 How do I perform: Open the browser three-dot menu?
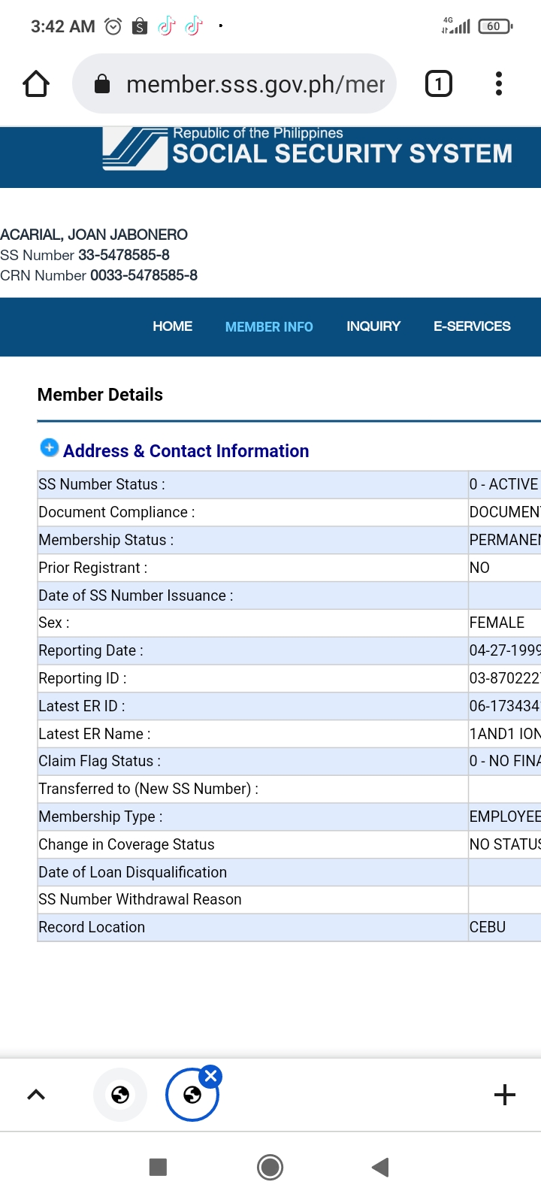[498, 83]
